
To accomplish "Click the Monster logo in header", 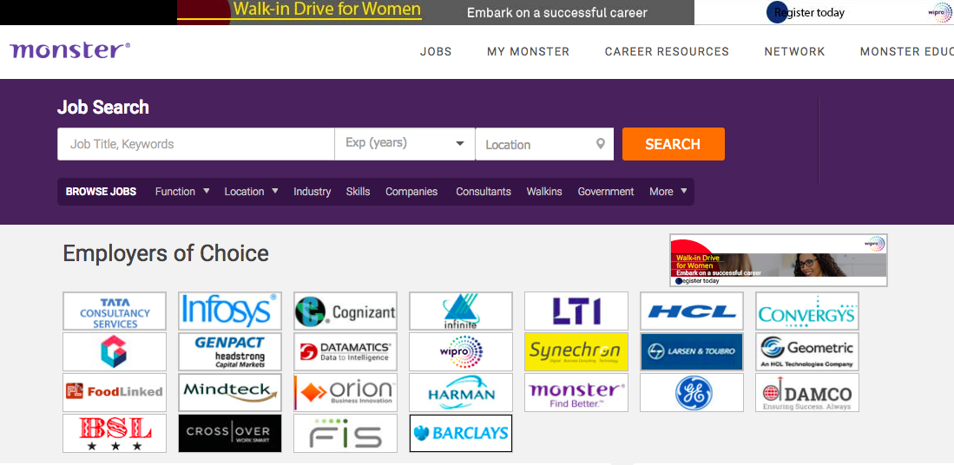I will click(x=70, y=50).
